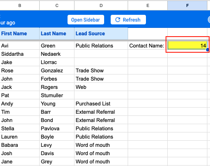Select the cell with Siddartha

(x=20, y=54)
